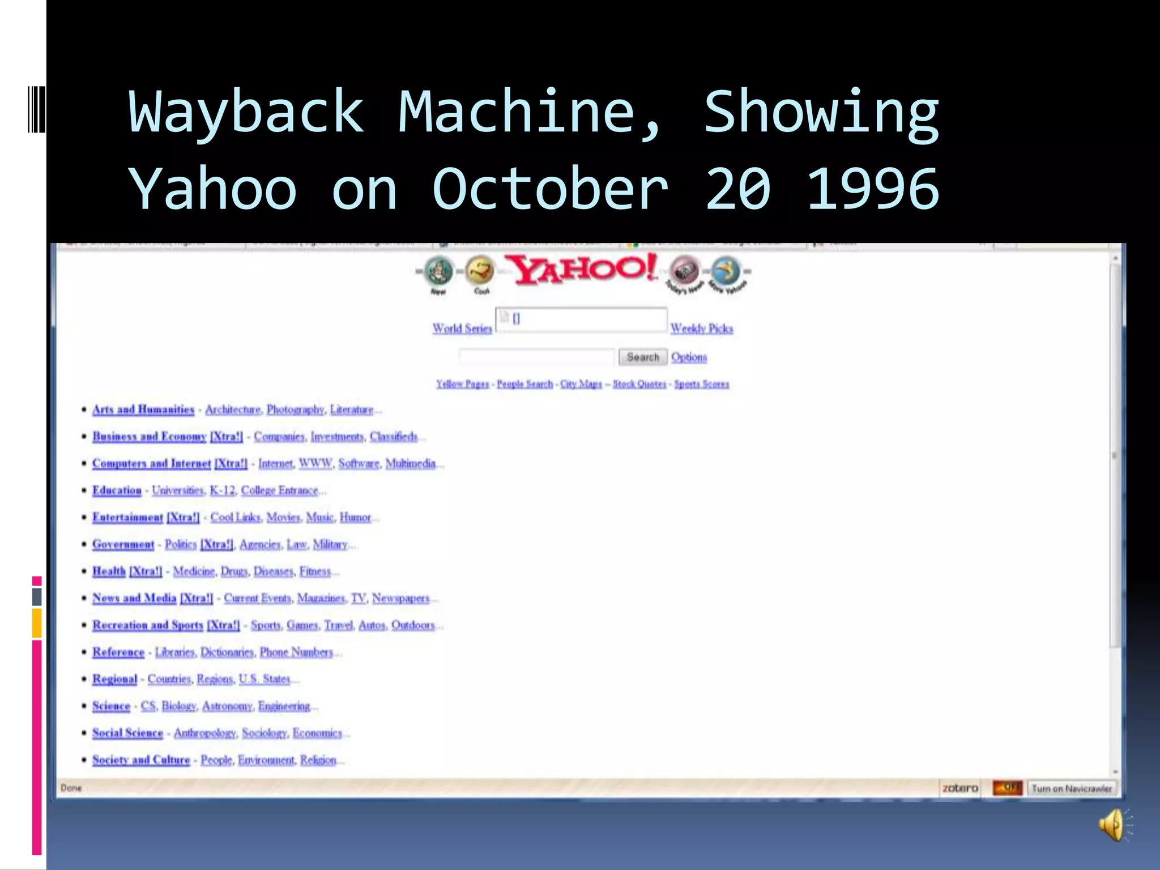
Task: Open the Health category link
Action: tap(109, 571)
